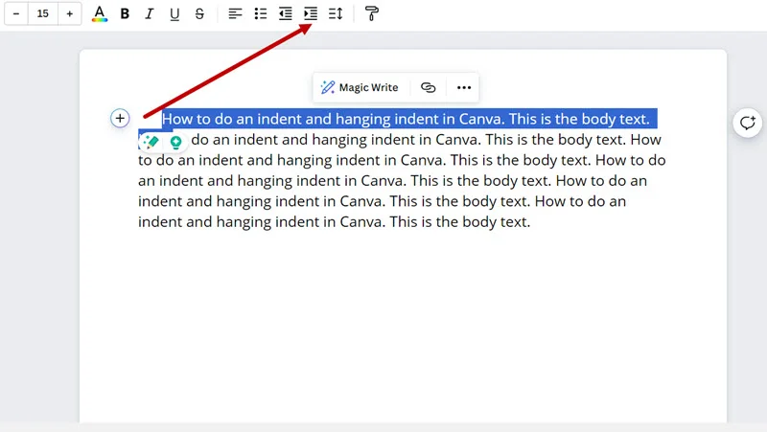Click the font size field showing 15

click(42, 13)
